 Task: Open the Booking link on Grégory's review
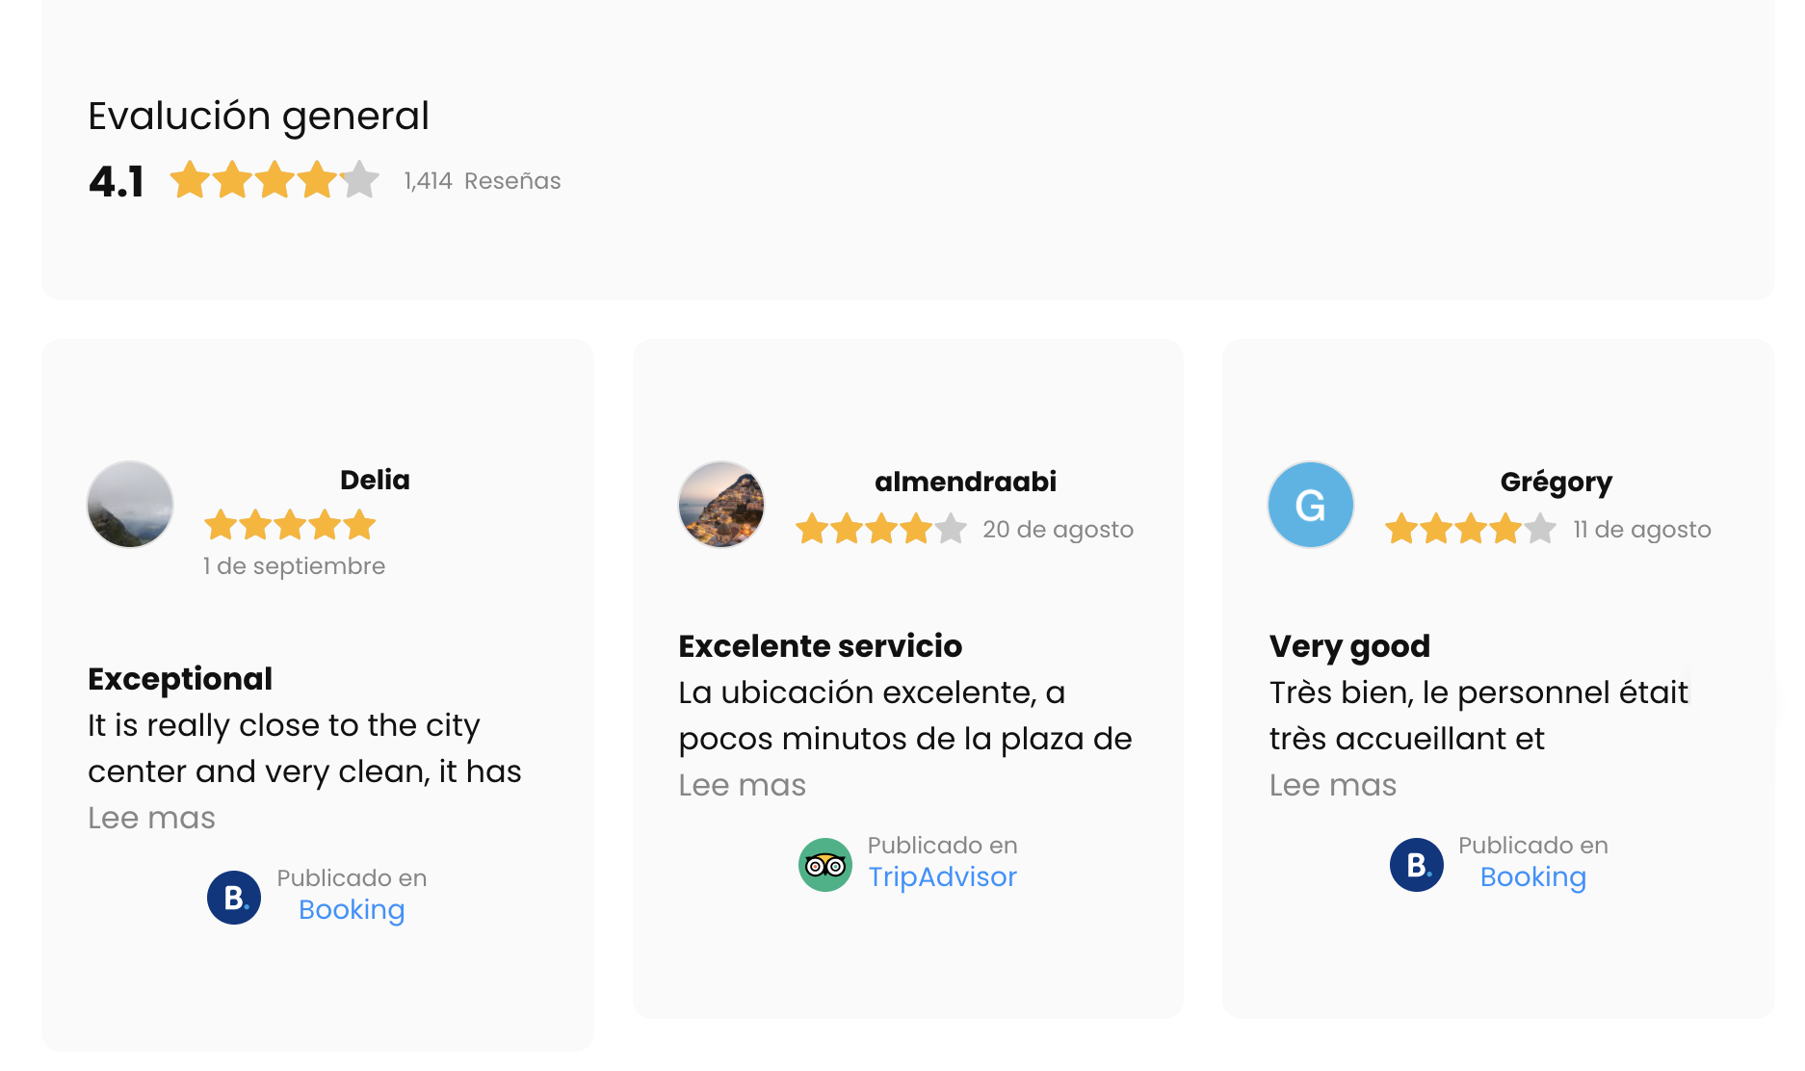[1532, 876]
